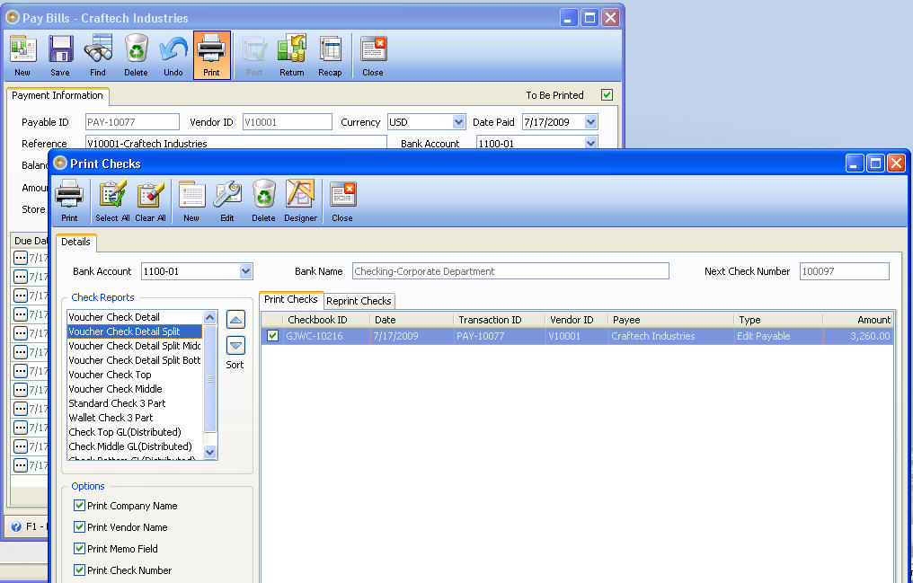Click Save floppy icon in Pay Bills

pos(60,56)
